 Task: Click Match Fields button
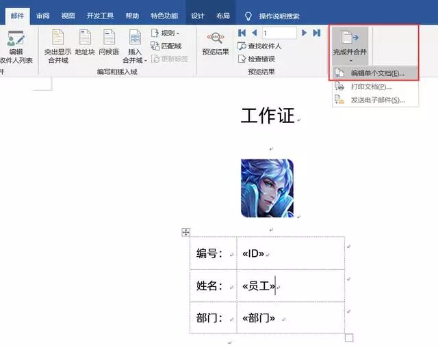tap(166, 46)
